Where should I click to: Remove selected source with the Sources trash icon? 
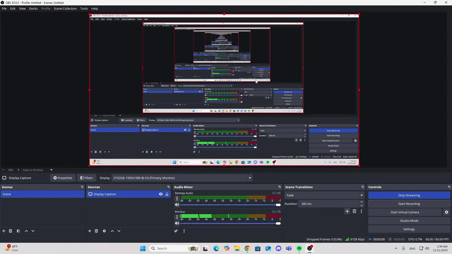click(x=96, y=231)
